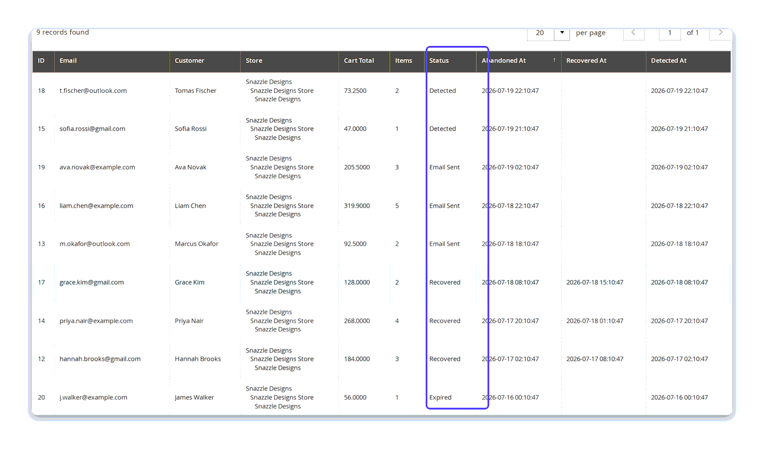Click customer name Priya Nair
Image resolution: width=764 pixels, height=449 pixels.
tap(189, 321)
